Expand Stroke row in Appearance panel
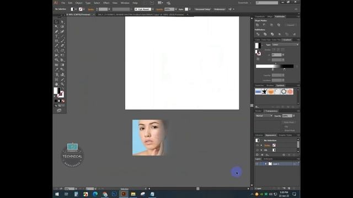Viewport: 353px width, 198px height. point(261,145)
